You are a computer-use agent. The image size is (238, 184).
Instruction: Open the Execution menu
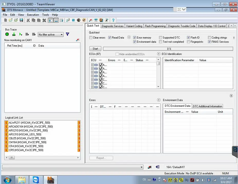(x=33, y=15)
